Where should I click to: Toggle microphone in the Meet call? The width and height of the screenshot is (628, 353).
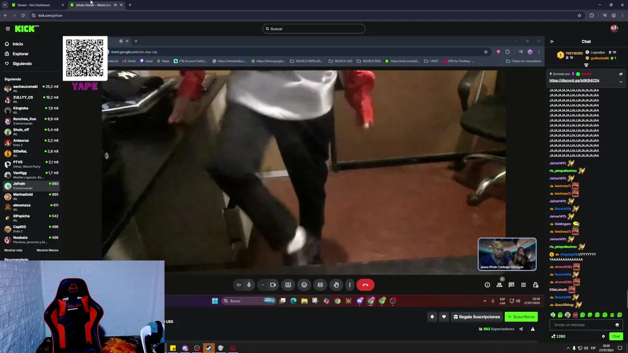249,285
